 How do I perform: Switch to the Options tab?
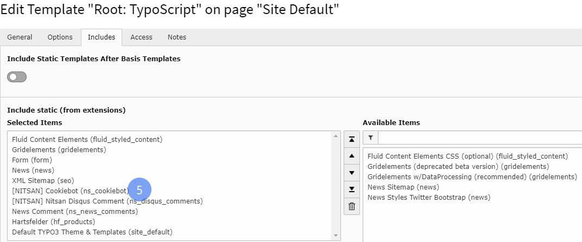click(x=60, y=37)
